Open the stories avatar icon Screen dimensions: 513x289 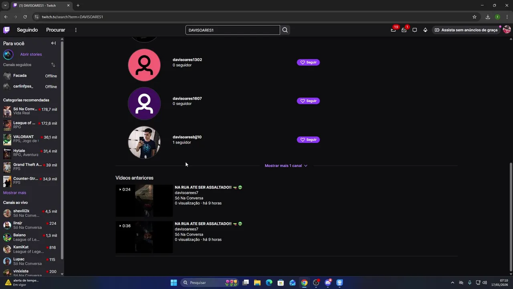coord(8,55)
